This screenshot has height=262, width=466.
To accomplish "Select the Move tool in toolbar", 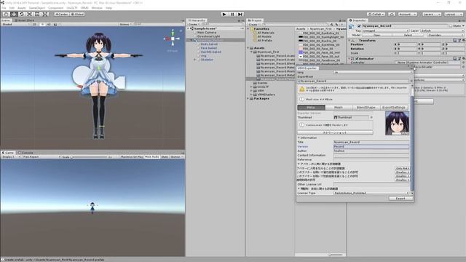I will click(14, 14).
